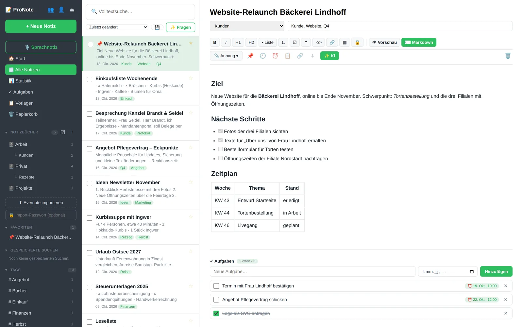Check Bestellformular für Torten testen item
The image size is (523, 327).
221,149
